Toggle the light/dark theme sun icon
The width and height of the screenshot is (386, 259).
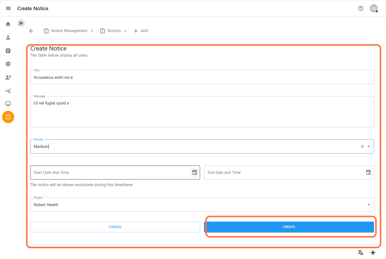click(373, 252)
